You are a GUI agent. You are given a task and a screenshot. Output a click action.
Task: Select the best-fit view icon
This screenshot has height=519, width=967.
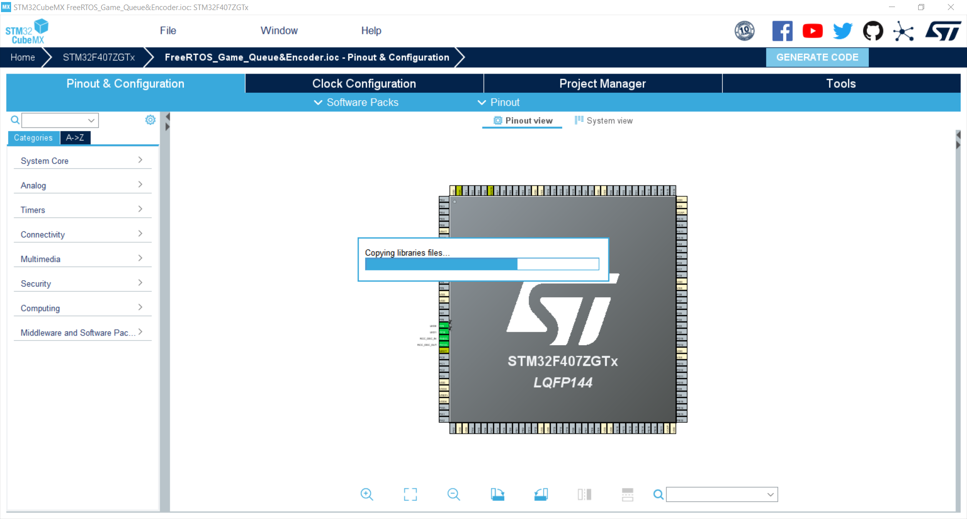pos(410,494)
